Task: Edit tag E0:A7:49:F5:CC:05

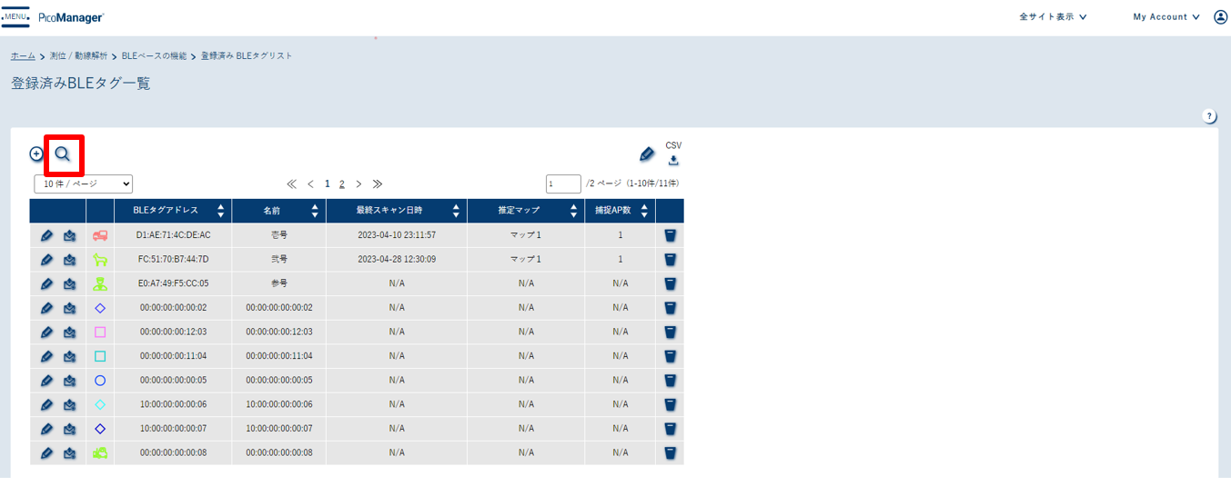Action: point(46,283)
